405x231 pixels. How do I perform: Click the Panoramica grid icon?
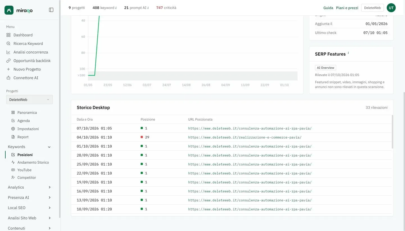13,113
